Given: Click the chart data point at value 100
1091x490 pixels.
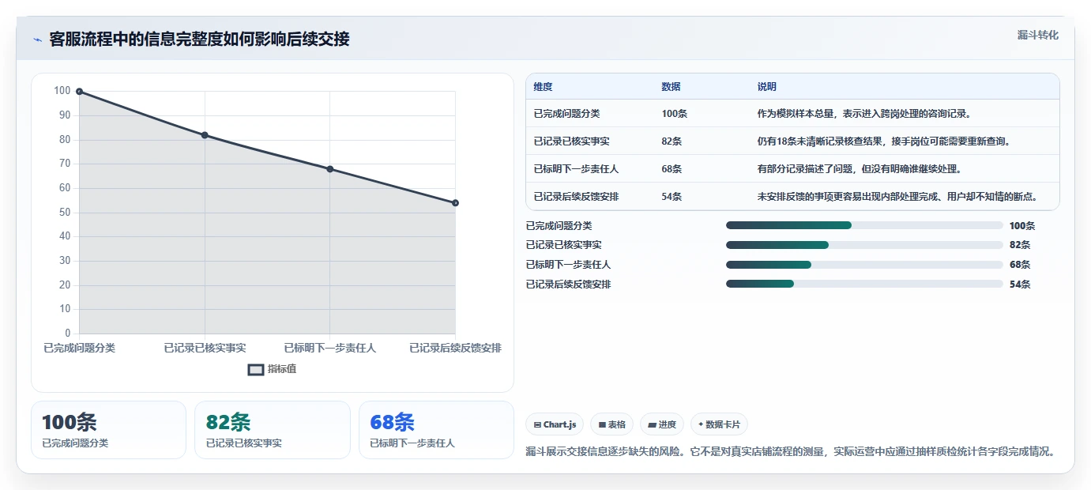Looking at the screenshot, I should pyautogui.click(x=79, y=92).
